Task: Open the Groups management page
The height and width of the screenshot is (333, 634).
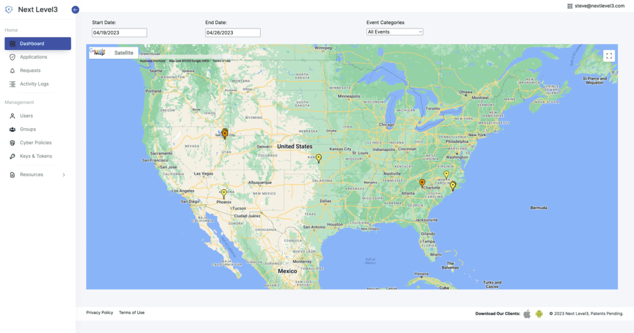Action: pos(28,129)
